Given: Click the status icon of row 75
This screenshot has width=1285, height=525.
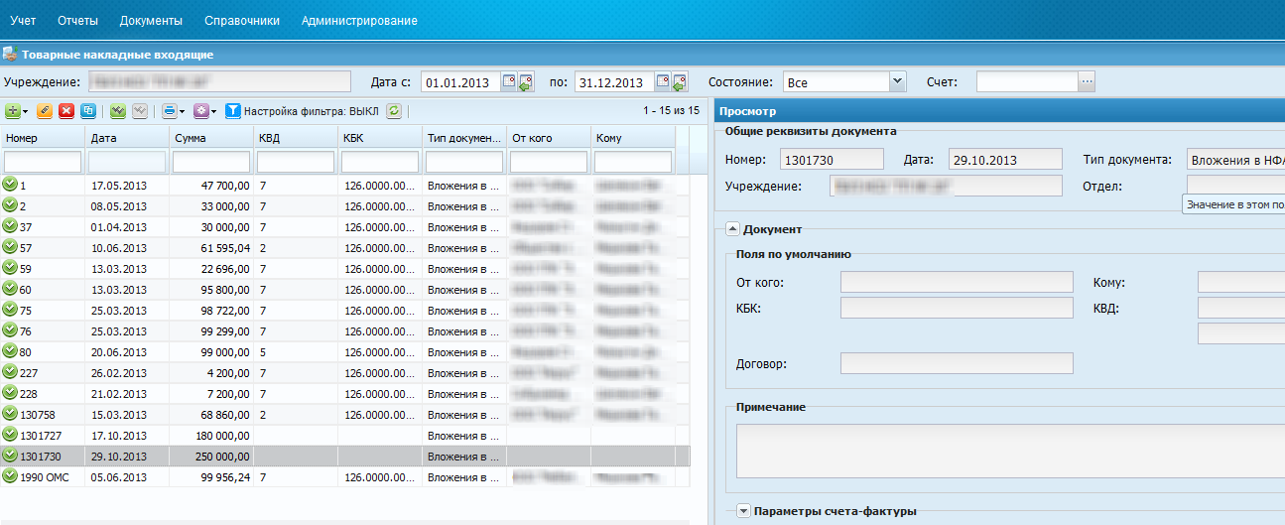Looking at the screenshot, I should (x=10, y=310).
